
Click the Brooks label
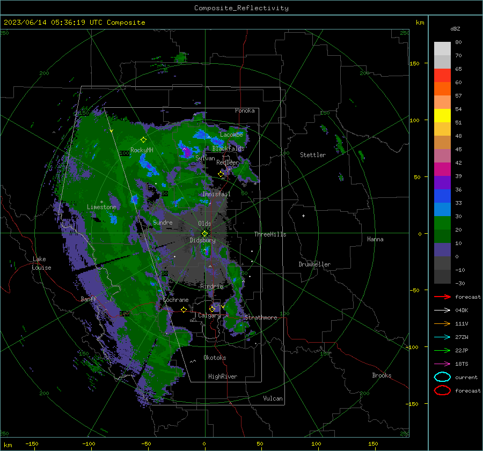point(382,375)
